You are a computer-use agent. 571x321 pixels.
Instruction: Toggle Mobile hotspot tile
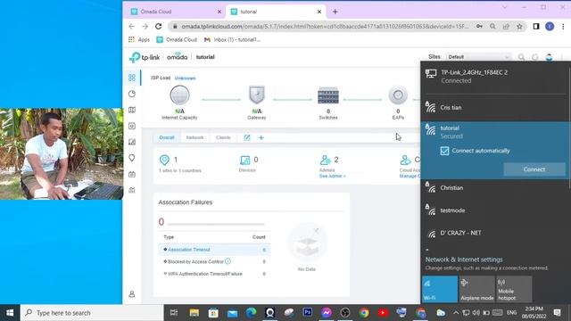pyautogui.click(x=514, y=289)
